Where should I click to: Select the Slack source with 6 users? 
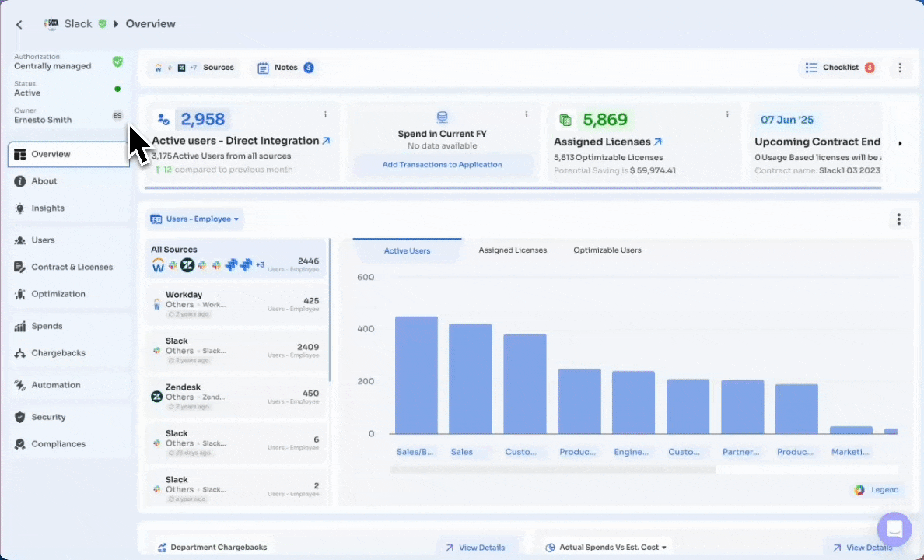click(236, 443)
